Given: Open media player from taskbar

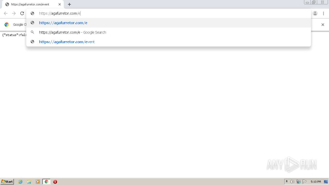Looking at the screenshot, I should [x=38, y=182].
